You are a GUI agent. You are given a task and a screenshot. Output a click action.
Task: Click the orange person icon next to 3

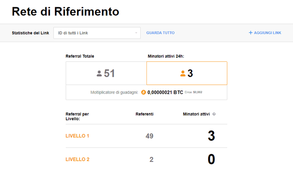[x=183, y=73]
